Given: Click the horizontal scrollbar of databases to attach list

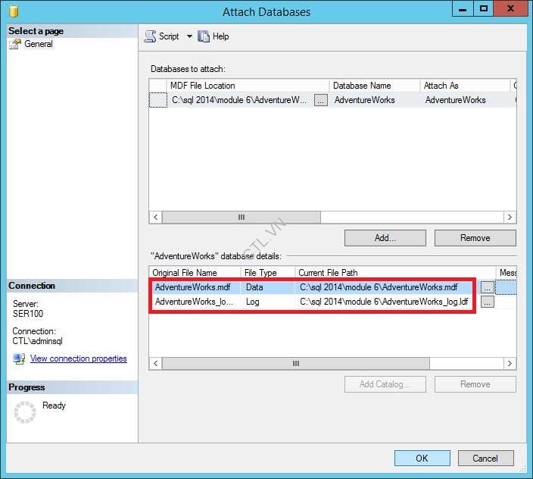Looking at the screenshot, I should [242, 218].
